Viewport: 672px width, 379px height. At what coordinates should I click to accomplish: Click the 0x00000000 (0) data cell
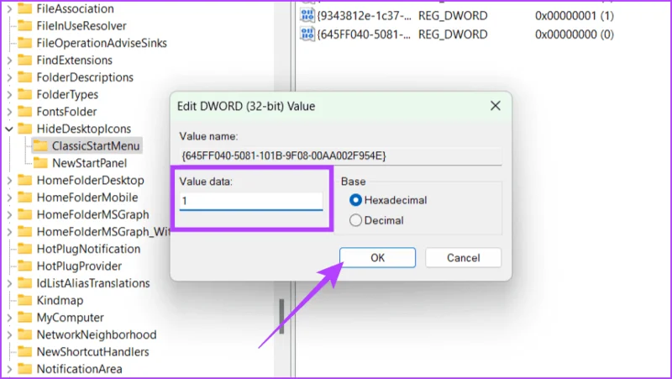click(x=575, y=34)
